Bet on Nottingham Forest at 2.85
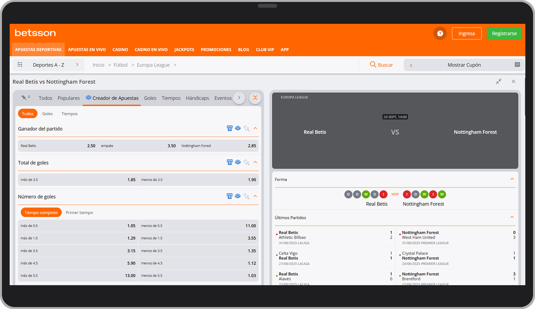Viewport: 535px width, 309px height. click(219, 146)
